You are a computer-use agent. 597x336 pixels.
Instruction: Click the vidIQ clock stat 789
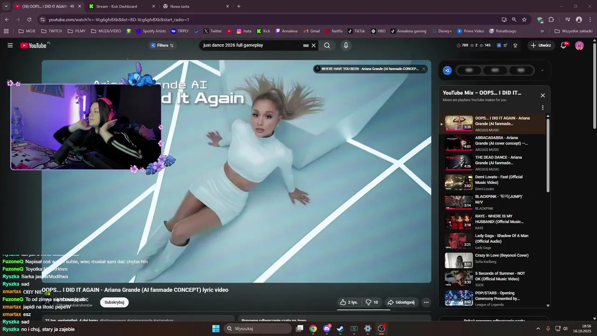[462, 45]
